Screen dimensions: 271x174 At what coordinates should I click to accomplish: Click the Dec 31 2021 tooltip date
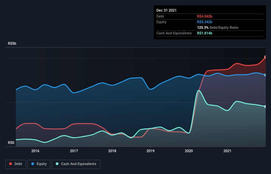tap(166, 10)
